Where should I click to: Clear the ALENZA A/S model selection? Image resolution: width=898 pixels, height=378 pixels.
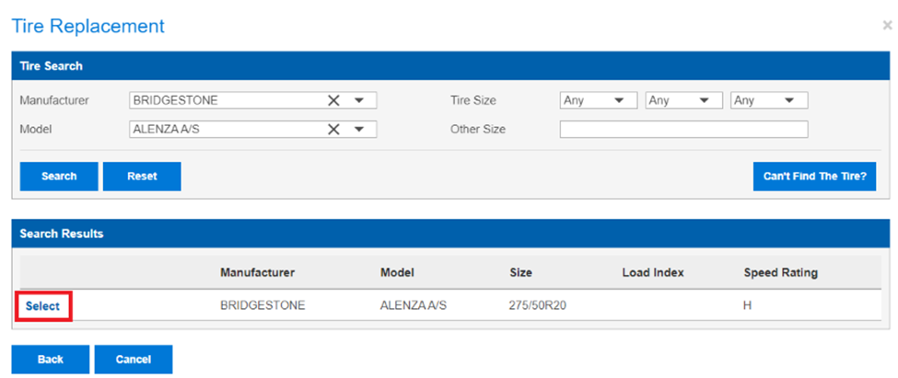coord(334,130)
